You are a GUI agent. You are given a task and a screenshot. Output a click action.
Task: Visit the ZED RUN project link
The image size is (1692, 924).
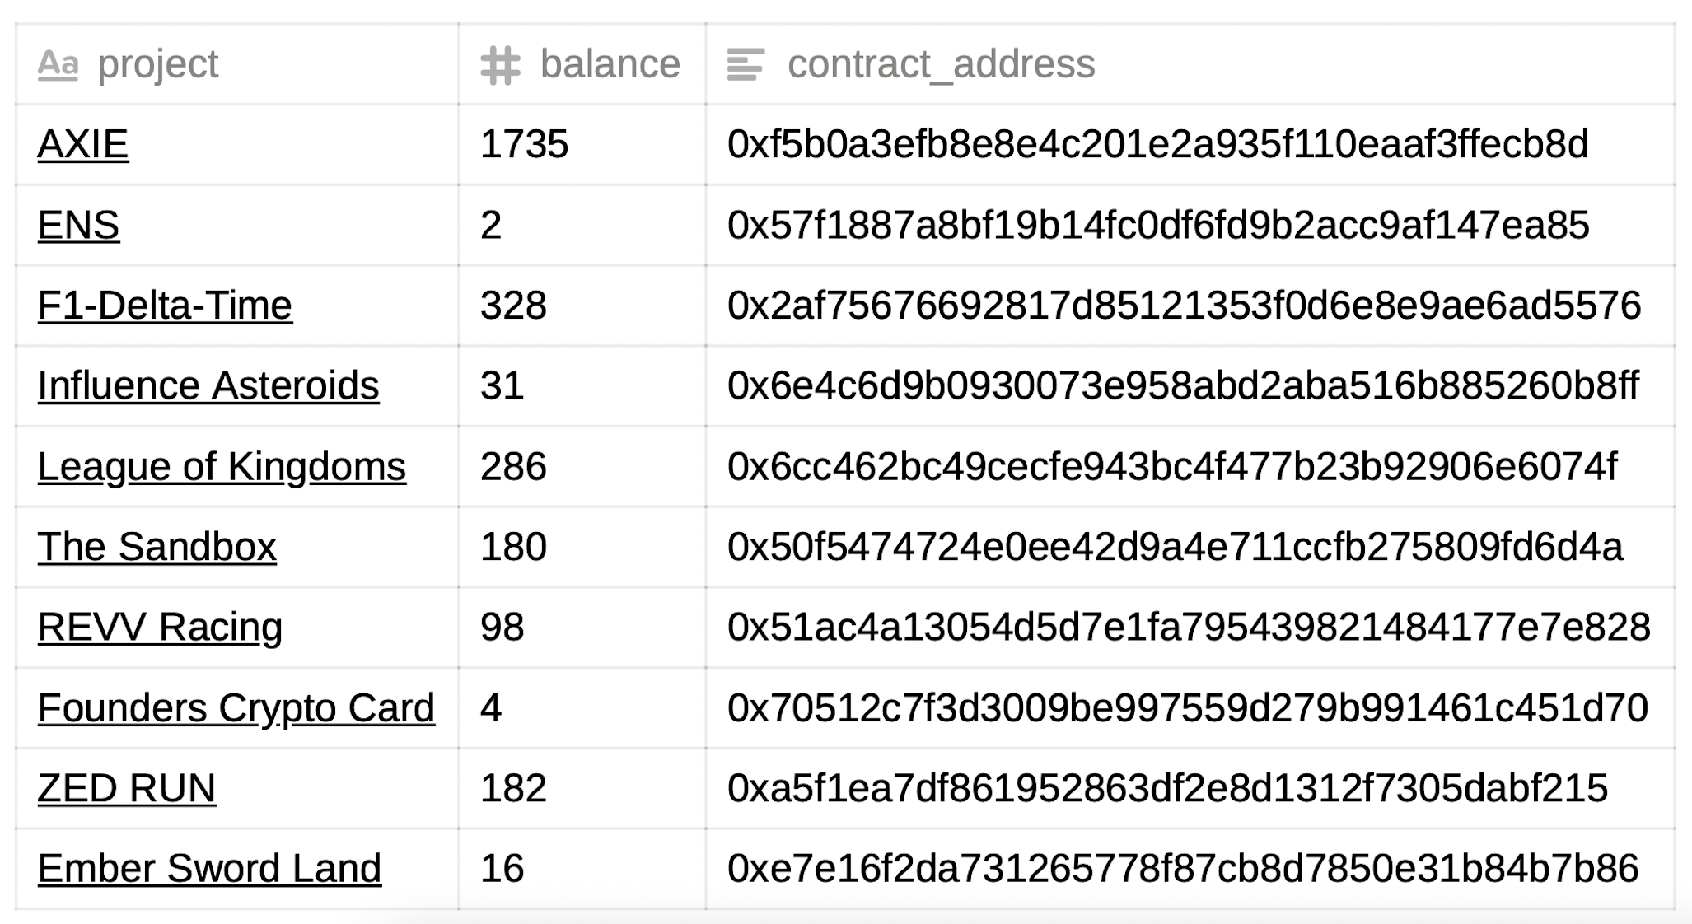pyautogui.click(x=127, y=788)
